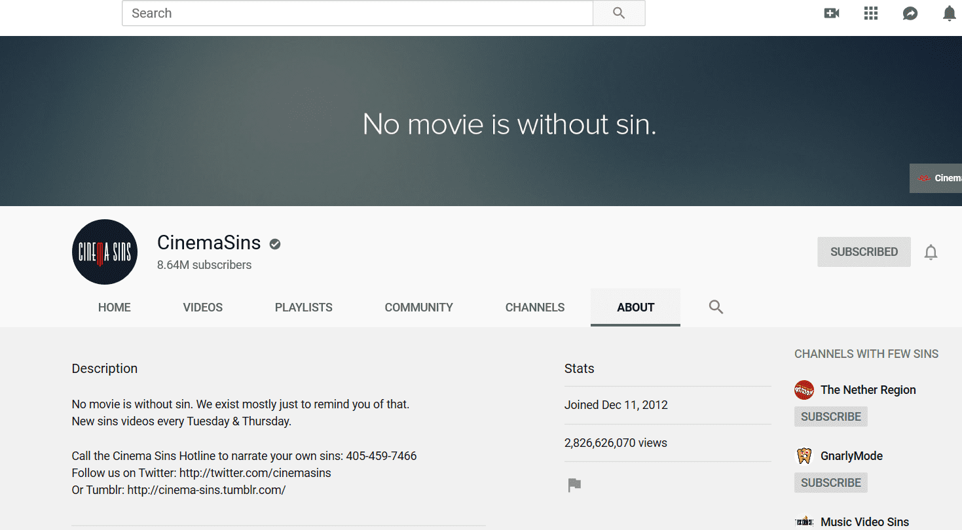Click the report user flag icon

574,485
